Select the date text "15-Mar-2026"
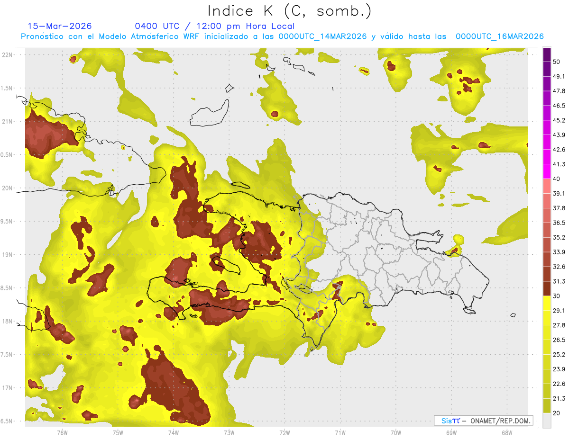The image size is (569, 439). click(x=60, y=26)
